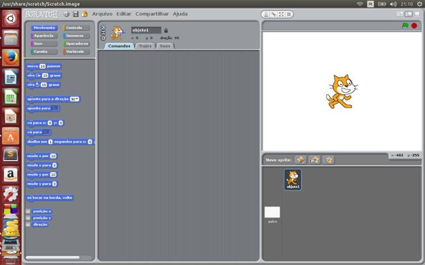Paint a new sprite
Viewport: 425px width, 265px height.
pyautogui.click(x=300, y=160)
